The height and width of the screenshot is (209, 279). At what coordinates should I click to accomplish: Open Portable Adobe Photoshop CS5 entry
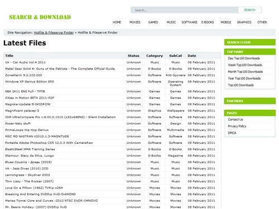[49, 143]
